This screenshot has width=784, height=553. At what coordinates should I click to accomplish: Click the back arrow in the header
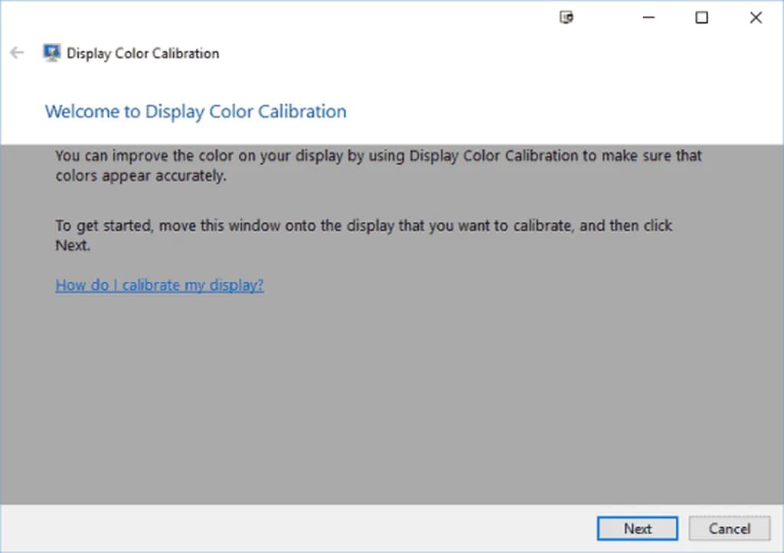point(17,53)
